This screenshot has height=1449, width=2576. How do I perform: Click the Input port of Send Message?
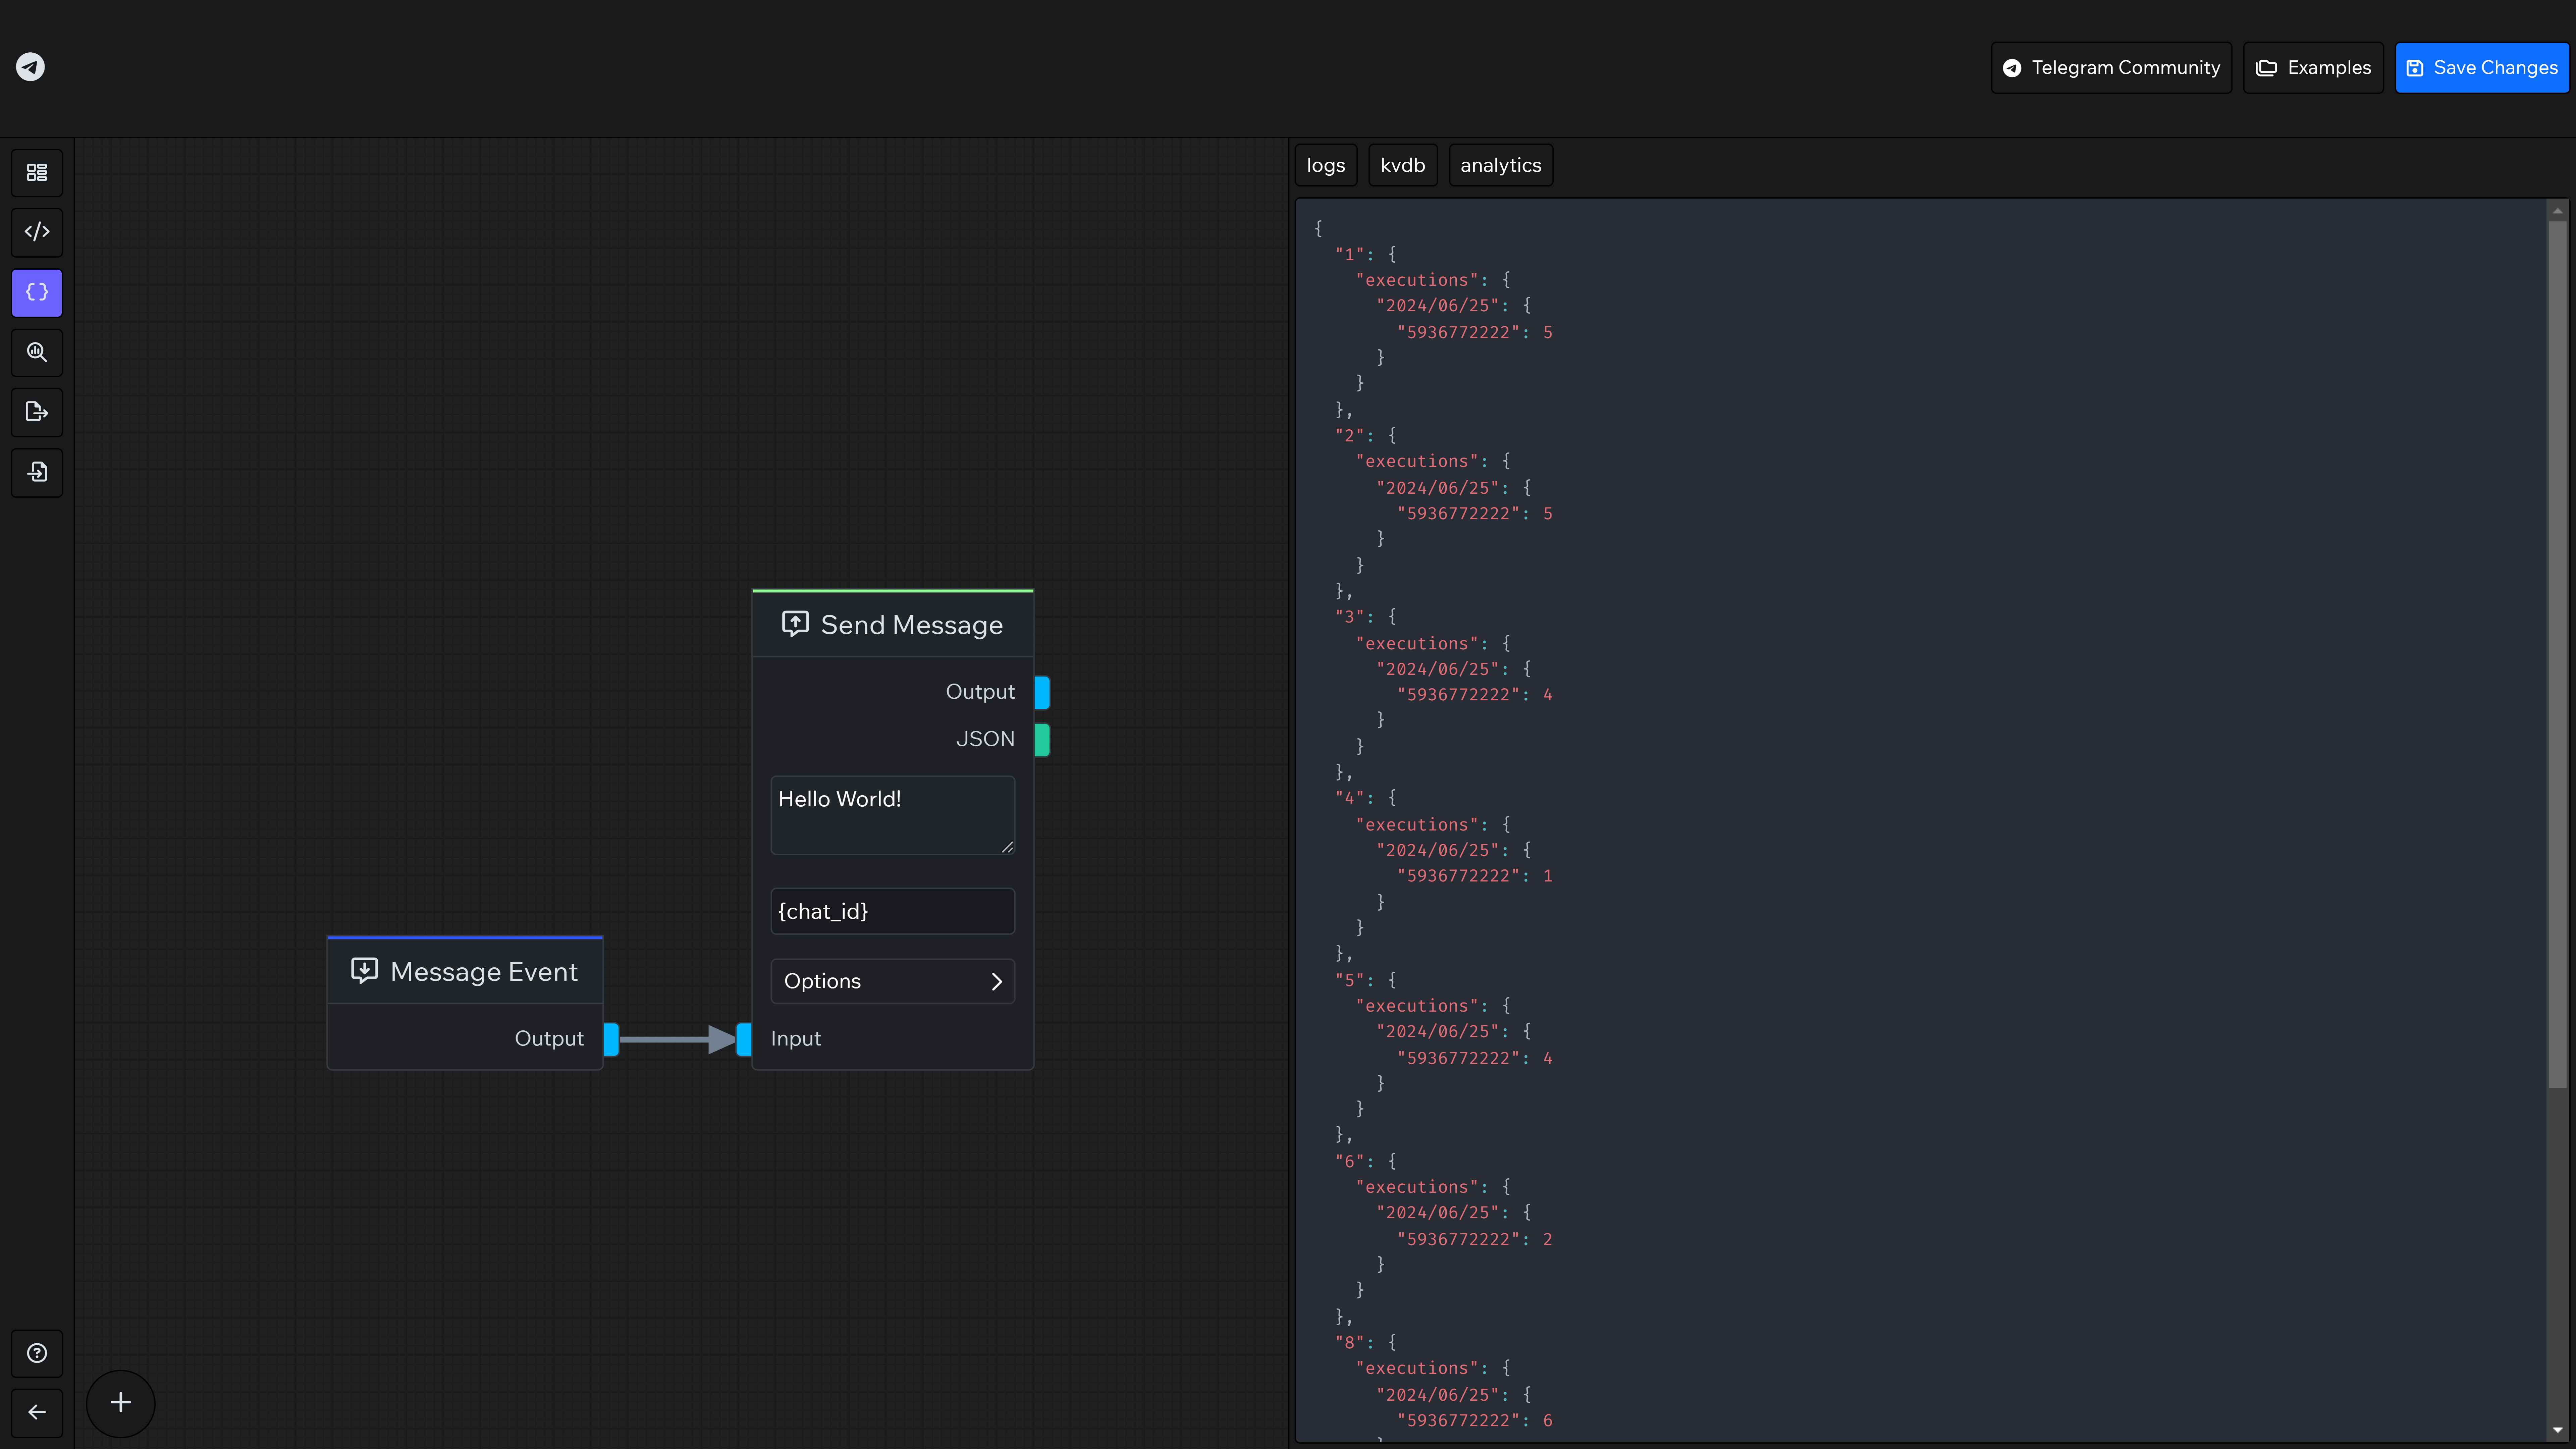[x=744, y=1039]
